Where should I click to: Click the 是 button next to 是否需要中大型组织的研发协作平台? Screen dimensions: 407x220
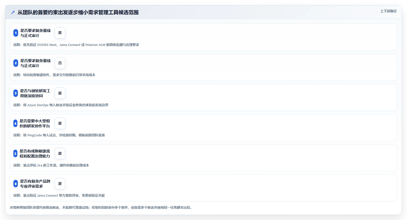coord(60,123)
